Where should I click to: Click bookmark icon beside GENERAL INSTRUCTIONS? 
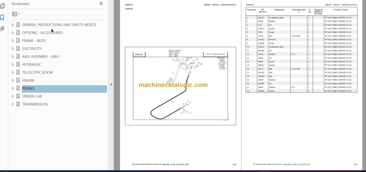18,25
